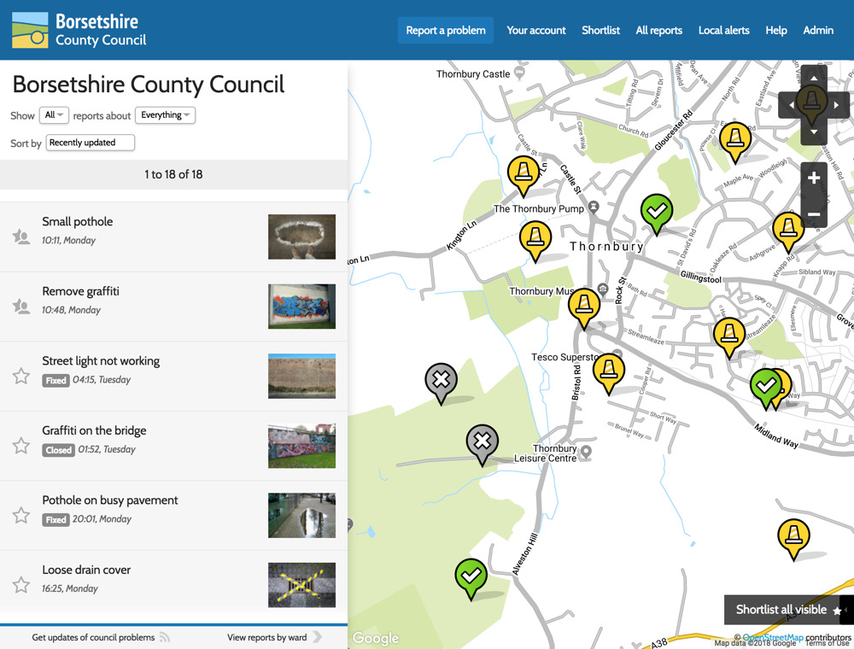Open the 'Recently updated' sort dropdown
Viewport: 854px width, 649px height.
(90, 143)
